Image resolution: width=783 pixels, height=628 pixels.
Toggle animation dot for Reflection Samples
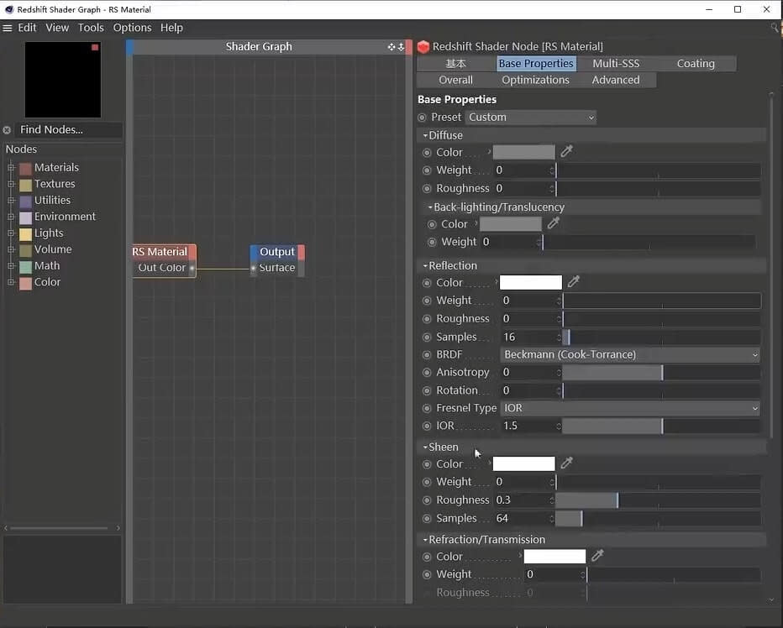(427, 337)
